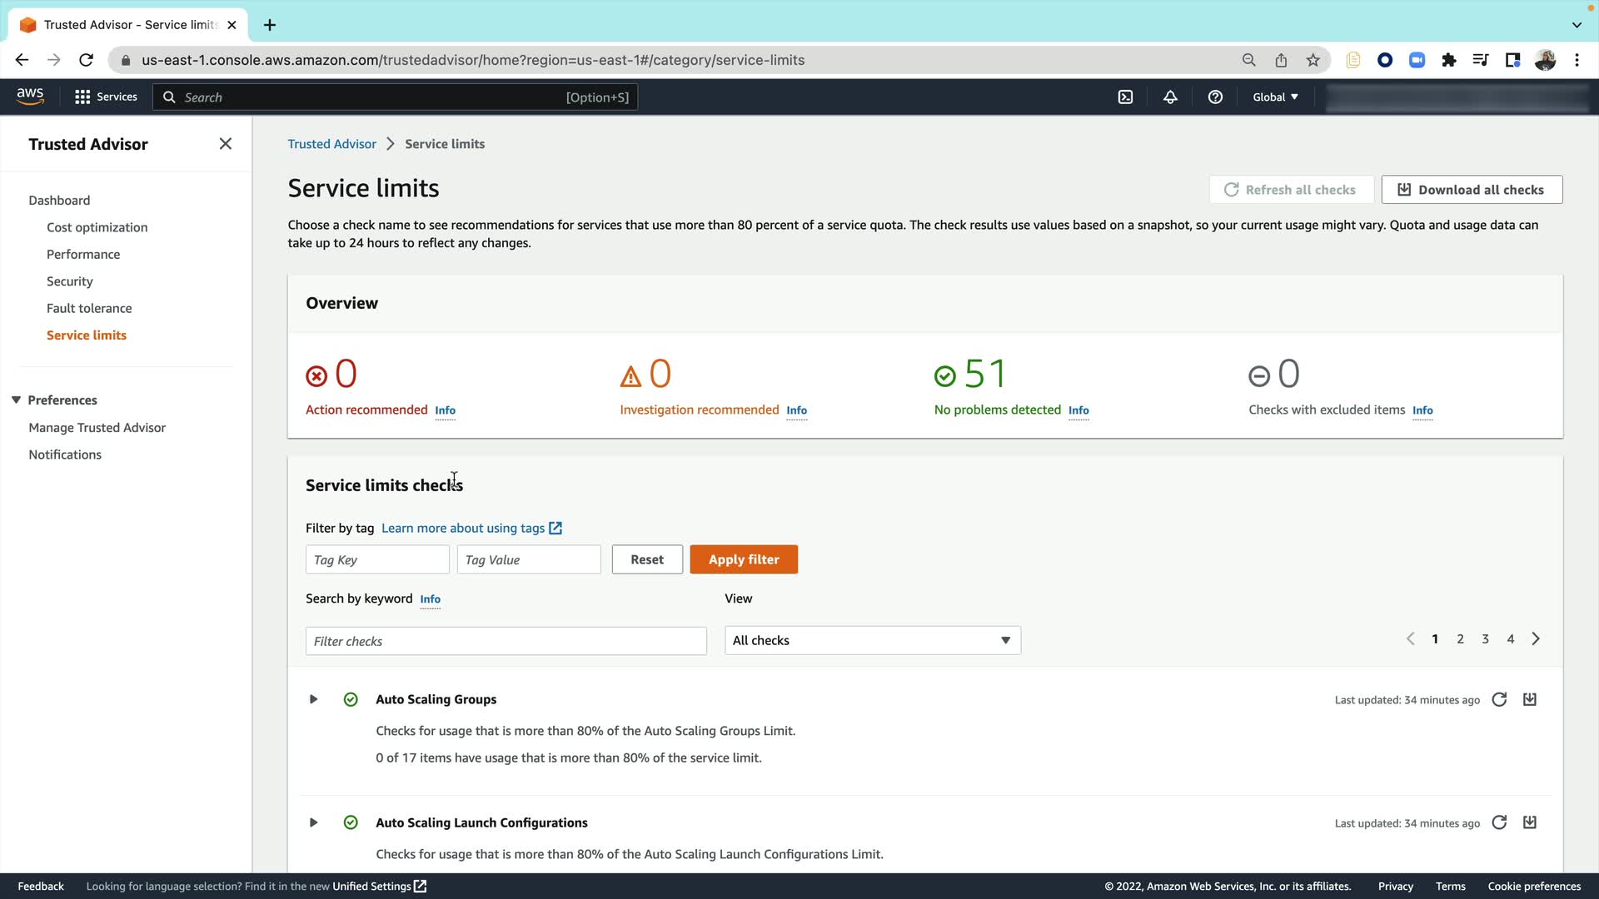The width and height of the screenshot is (1599, 899).
Task: Download Auto Scaling Launch Configurations results
Action: (x=1530, y=822)
